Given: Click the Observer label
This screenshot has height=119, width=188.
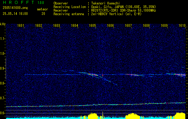Looking at the screenshot, I should (x=61, y=3).
